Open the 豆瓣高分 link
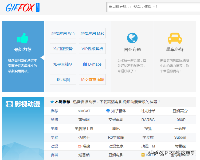This screenshot has width=200, height=160. [x=180, y=111]
